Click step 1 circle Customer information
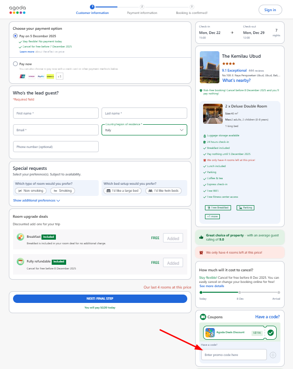The height and width of the screenshot is (369, 293). click(92, 7)
